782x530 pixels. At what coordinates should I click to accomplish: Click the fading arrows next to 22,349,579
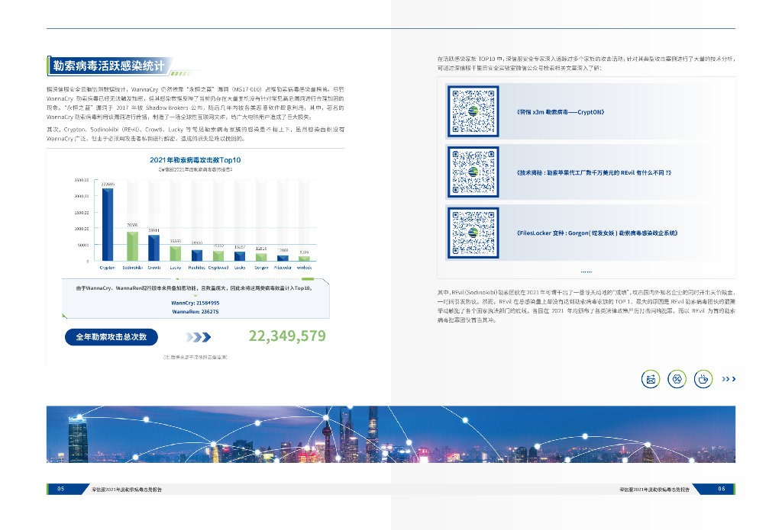(198, 337)
